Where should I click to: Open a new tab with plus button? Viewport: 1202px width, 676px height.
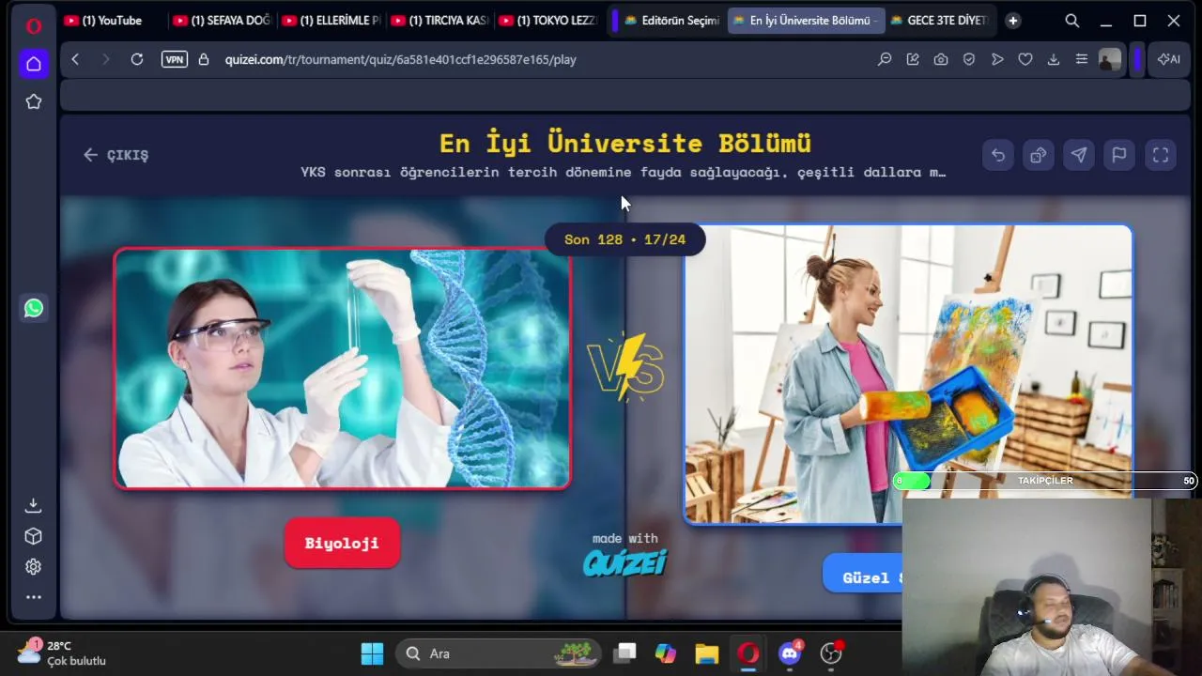1012,21
